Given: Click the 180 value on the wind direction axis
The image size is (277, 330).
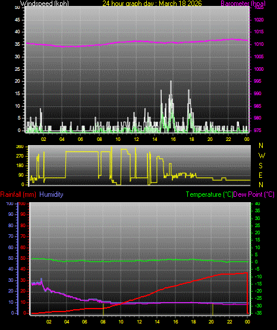Looking at the screenshot, I should pos(20,166).
